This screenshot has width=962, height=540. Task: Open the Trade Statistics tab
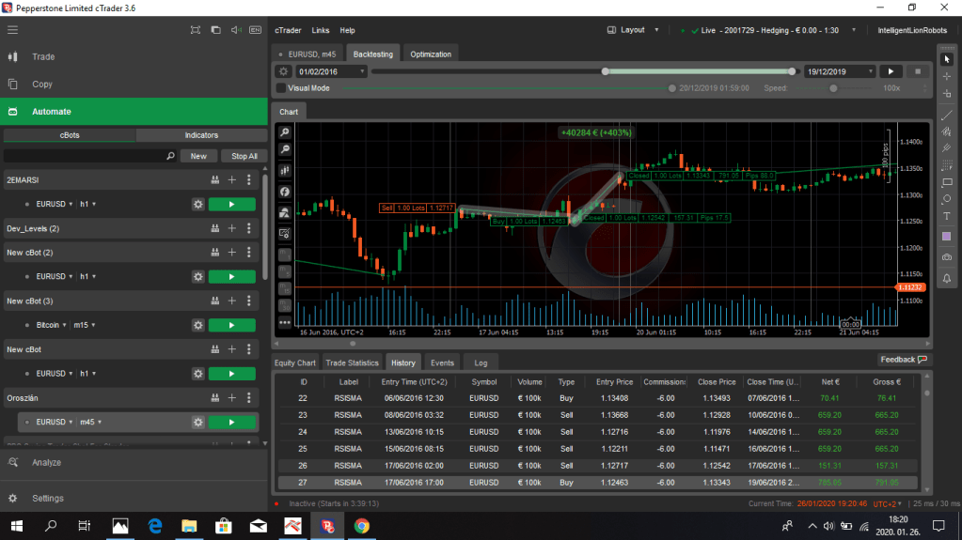(x=352, y=363)
